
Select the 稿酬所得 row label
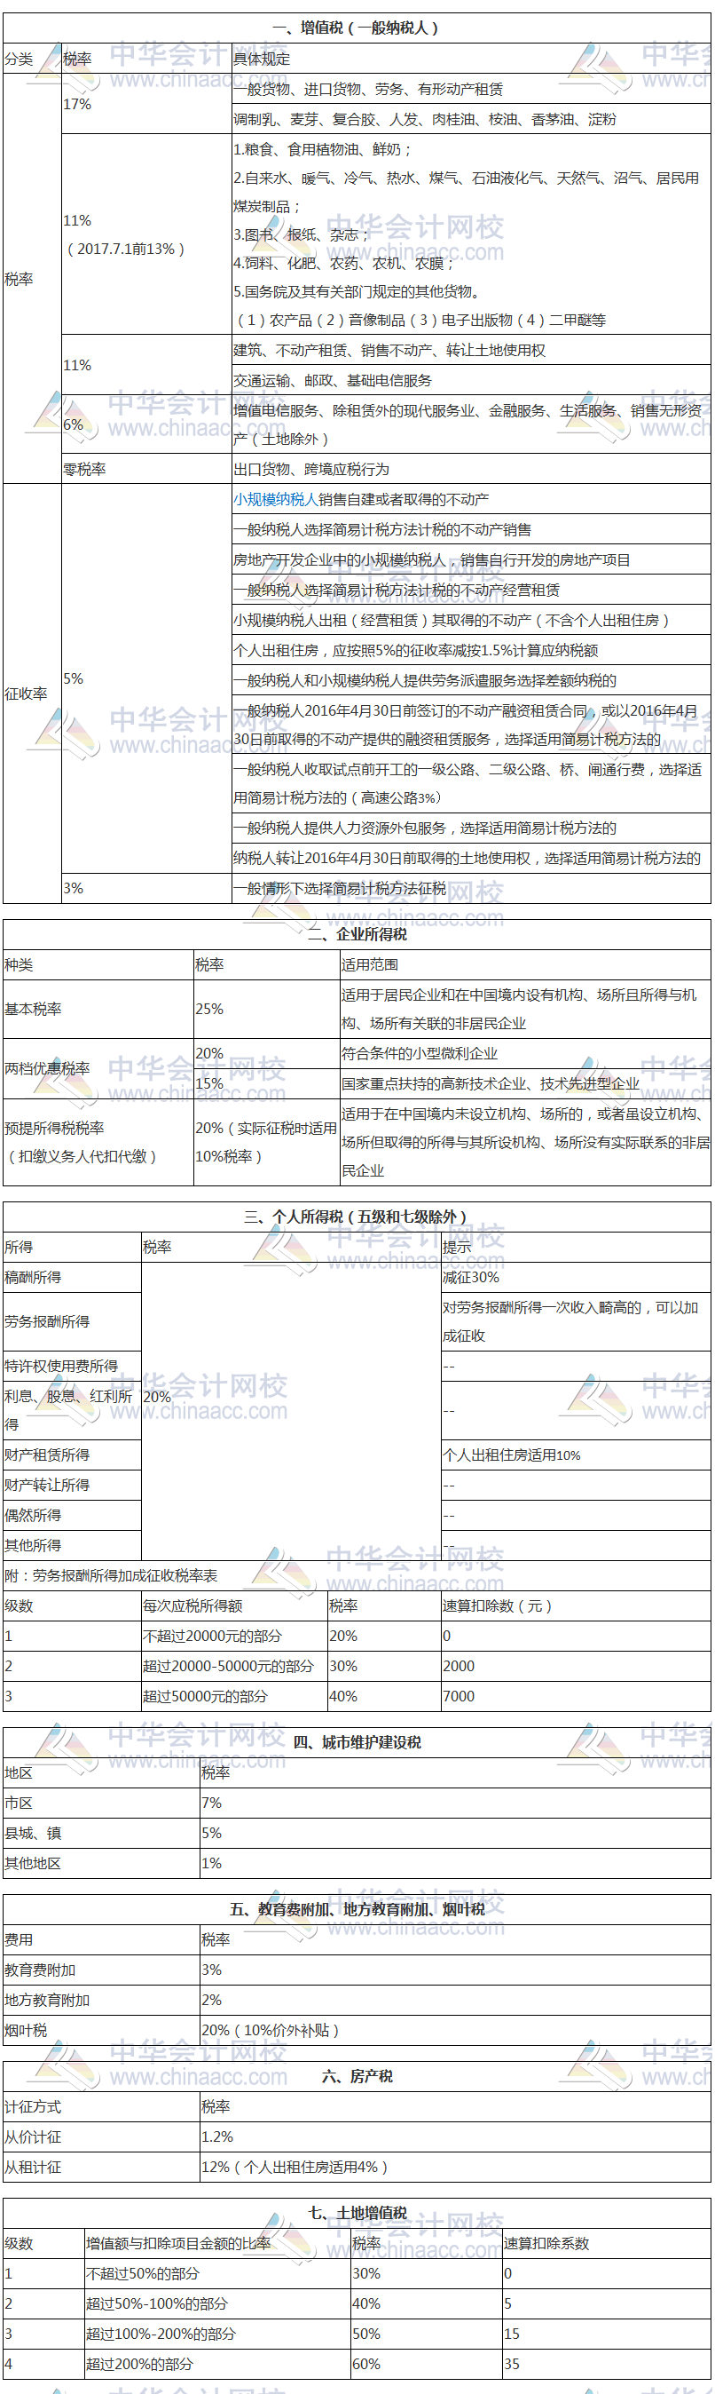(34, 1277)
